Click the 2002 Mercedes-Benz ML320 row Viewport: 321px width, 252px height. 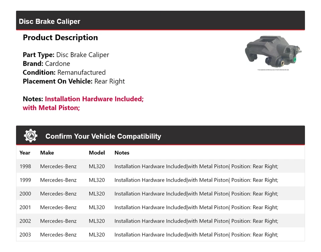tap(160, 221)
